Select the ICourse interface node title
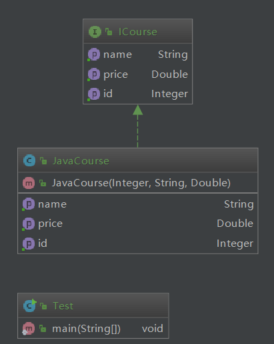274x344 pixels. 138,32
